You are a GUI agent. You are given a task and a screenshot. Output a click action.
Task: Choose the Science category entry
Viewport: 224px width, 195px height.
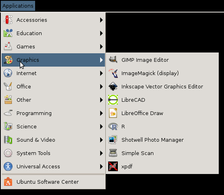[53, 127]
